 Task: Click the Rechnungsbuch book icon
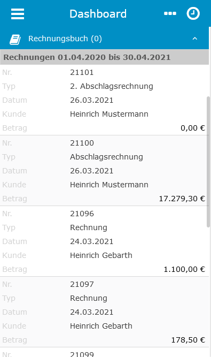(15, 39)
